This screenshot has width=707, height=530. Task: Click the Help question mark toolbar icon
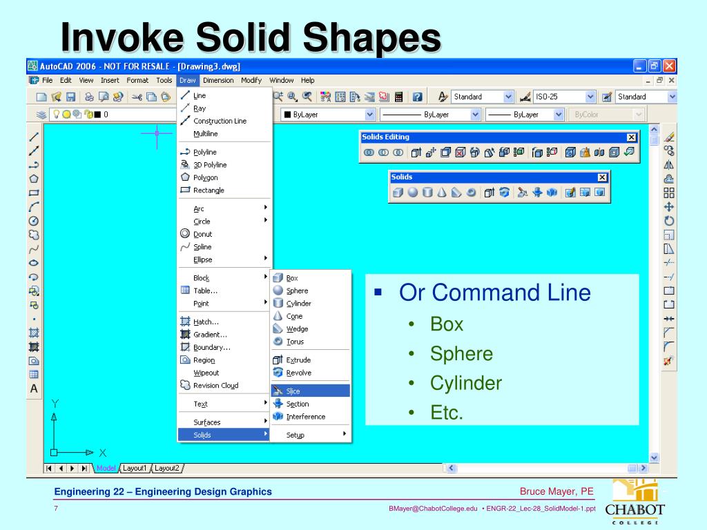point(418,97)
